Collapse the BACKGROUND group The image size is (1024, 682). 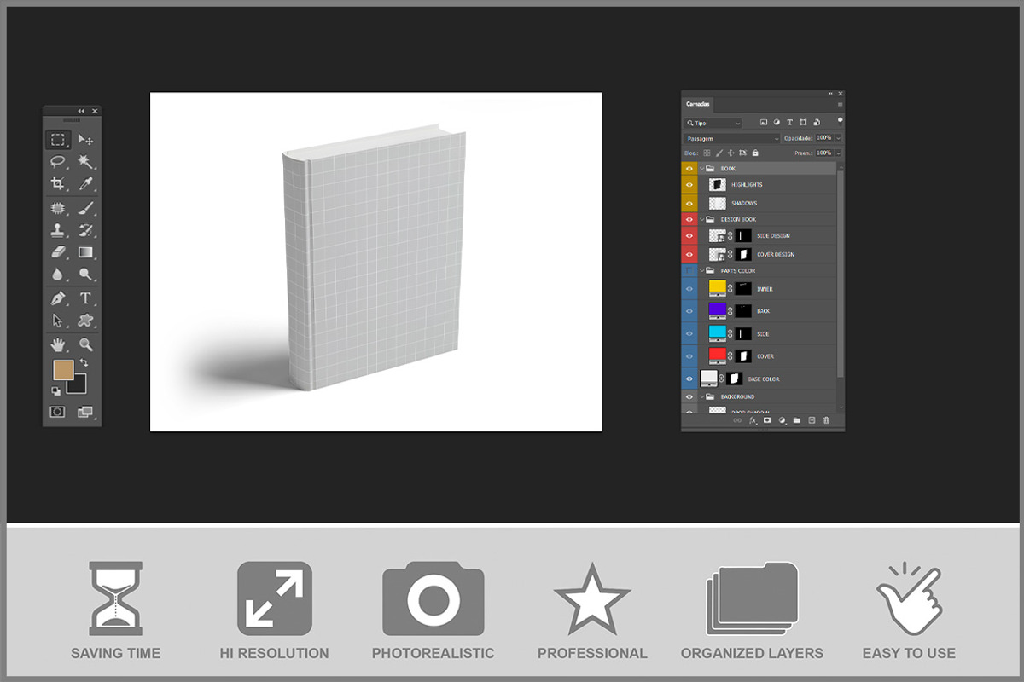(x=701, y=396)
